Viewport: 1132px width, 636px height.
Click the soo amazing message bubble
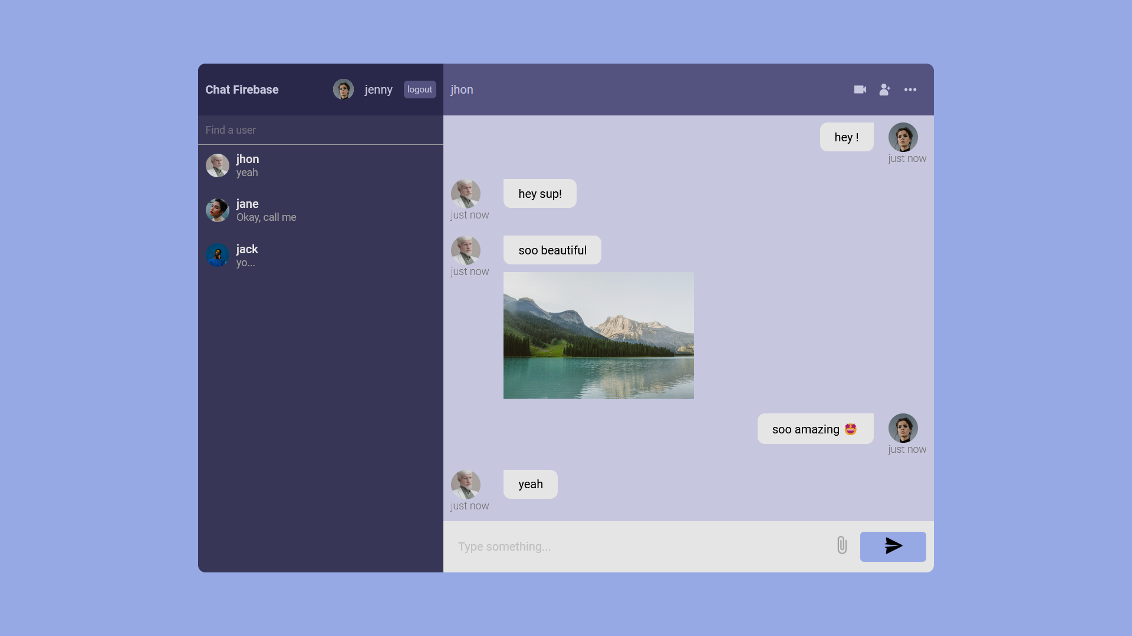coord(815,429)
